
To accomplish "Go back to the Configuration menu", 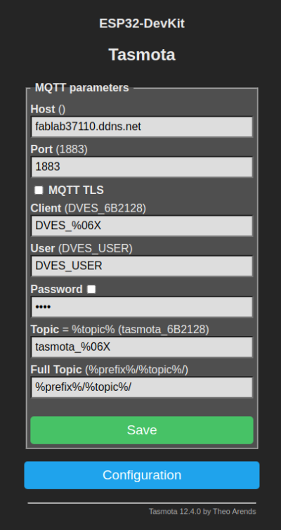I will 142,475.
